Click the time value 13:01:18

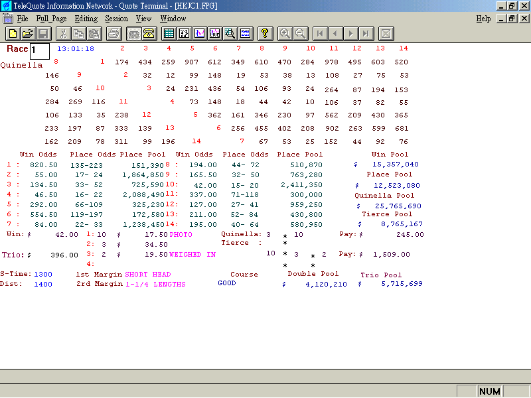[76, 49]
